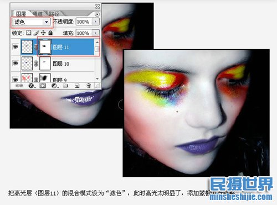Open new fill or adjustment layer menu
Screen dimensions: 277x205
(x=54, y=86)
